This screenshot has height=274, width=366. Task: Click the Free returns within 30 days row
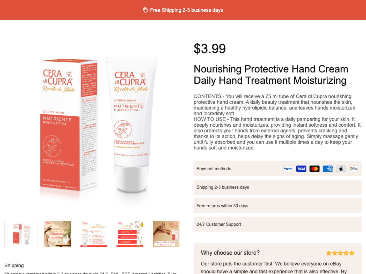(278, 206)
